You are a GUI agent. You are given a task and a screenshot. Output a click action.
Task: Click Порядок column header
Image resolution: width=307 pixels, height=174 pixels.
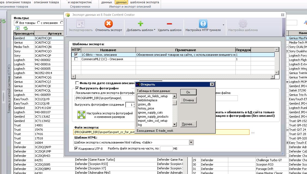click(x=243, y=50)
